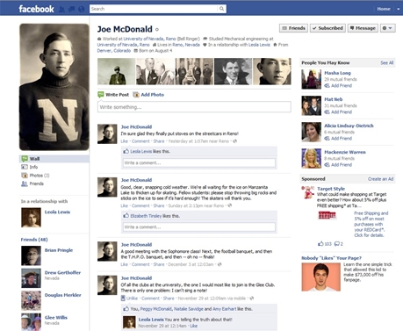The image size is (403, 331).
Task: Share the Manzanita Lake skating post
Action: pyautogui.click(x=159, y=205)
